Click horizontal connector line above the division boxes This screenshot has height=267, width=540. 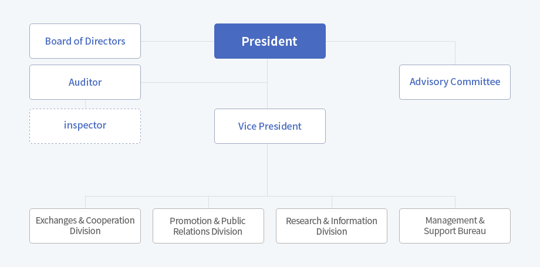pyautogui.click(x=270, y=197)
